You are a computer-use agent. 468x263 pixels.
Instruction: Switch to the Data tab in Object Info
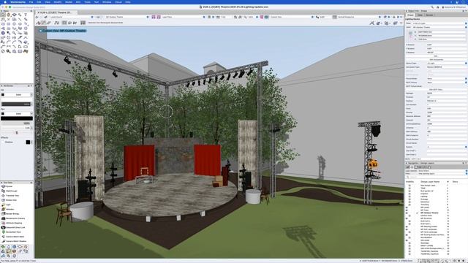(420, 15)
